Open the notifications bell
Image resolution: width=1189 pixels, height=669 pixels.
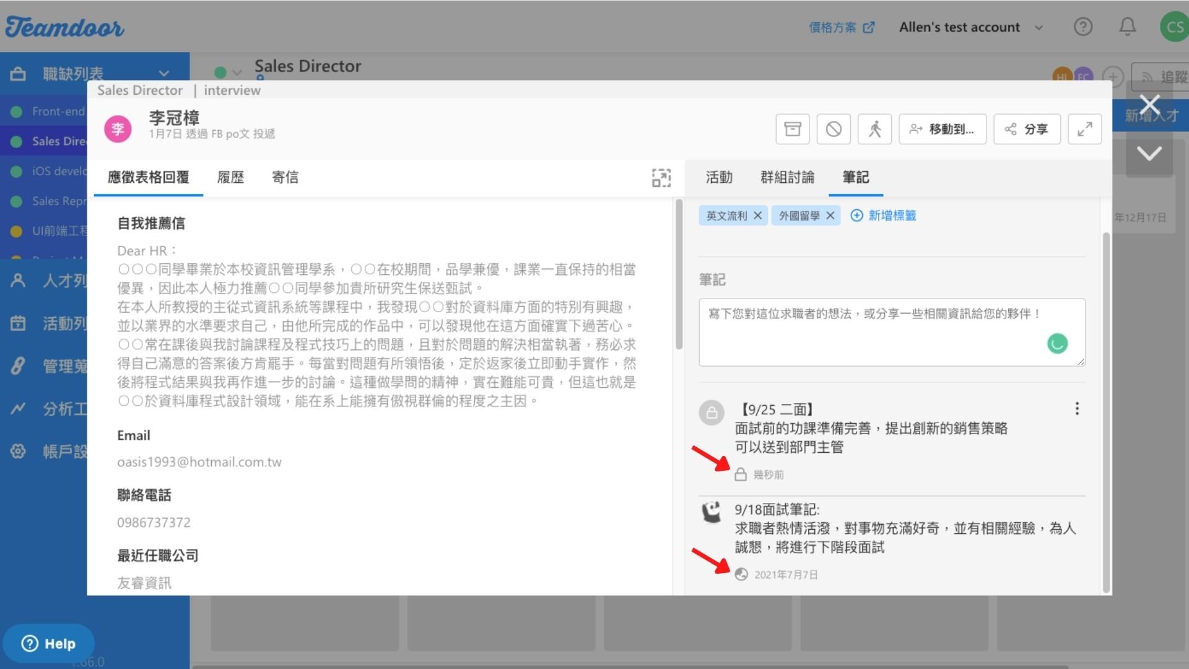(x=1127, y=27)
